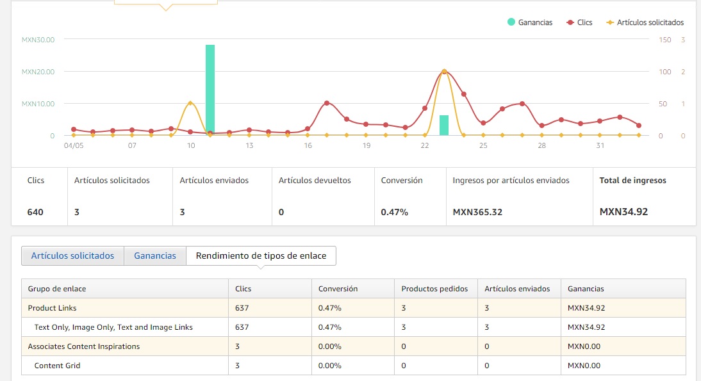Screen dimensions: 701x381
Task: Click yellow data point peak near day 10
Action: point(190,102)
